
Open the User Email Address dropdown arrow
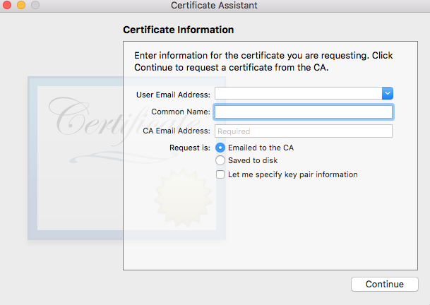pyautogui.click(x=387, y=93)
